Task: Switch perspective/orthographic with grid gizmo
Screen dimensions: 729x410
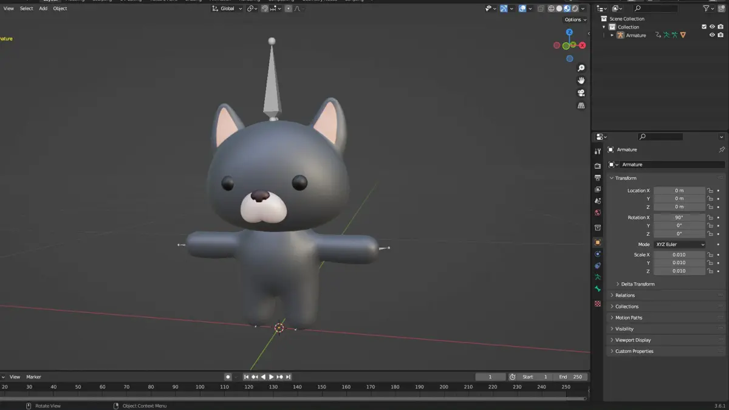Action: click(x=581, y=105)
